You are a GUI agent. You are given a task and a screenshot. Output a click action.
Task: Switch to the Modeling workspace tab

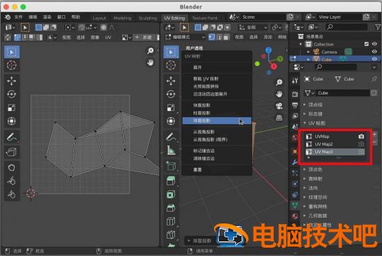click(x=122, y=18)
